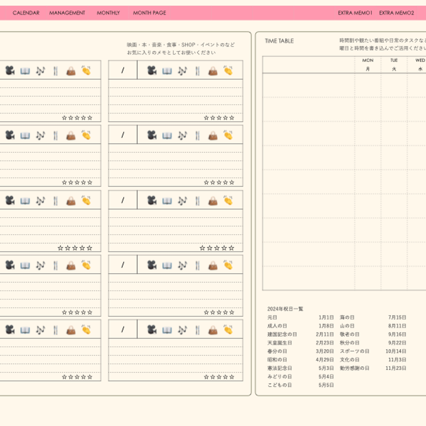Select the 敬老の日 holiday entry

tap(350, 334)
